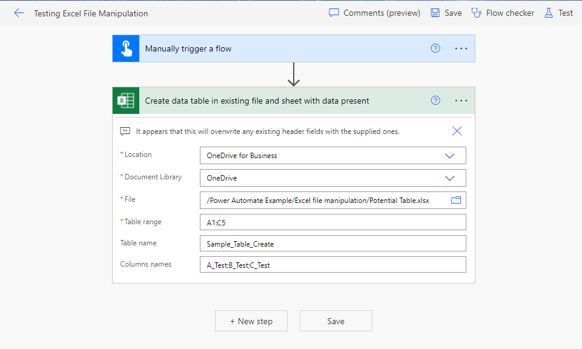The image size is (582, 349).
Task: Click the Table name field label
Action: pyautogui.click(x=139, y=243)
